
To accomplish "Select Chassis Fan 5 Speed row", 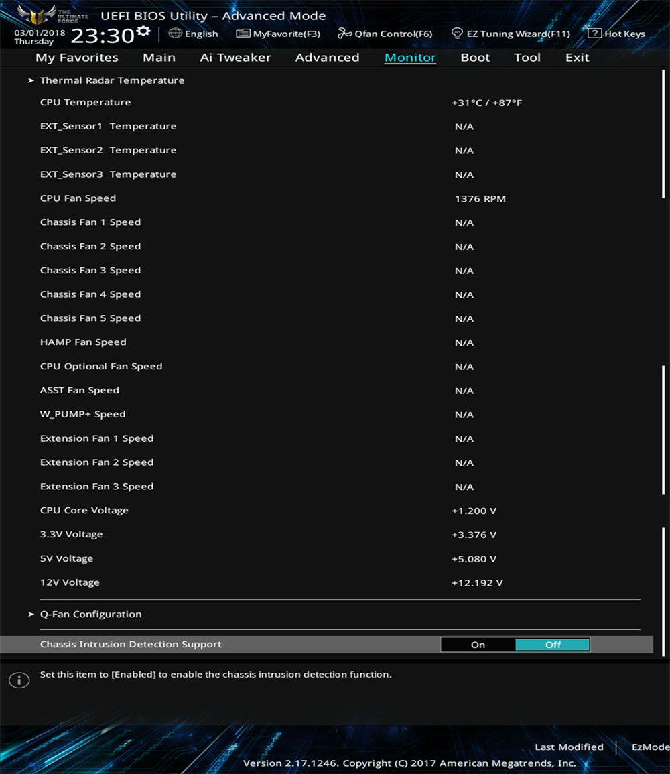I will (90, 318).
